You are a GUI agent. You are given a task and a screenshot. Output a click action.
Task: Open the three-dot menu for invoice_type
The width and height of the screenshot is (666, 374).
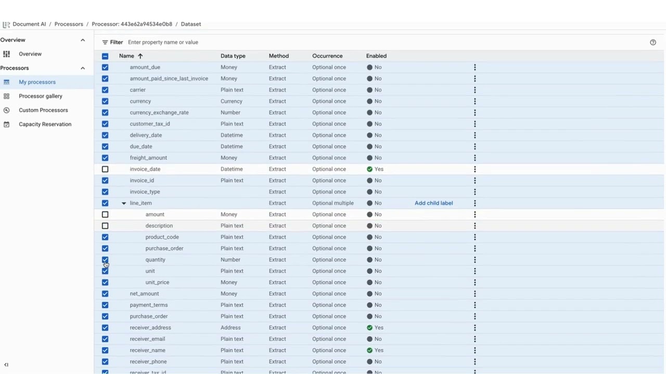475,192
